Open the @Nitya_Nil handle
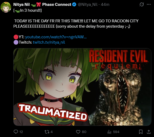Screen dimensions: 154x137 88,5
